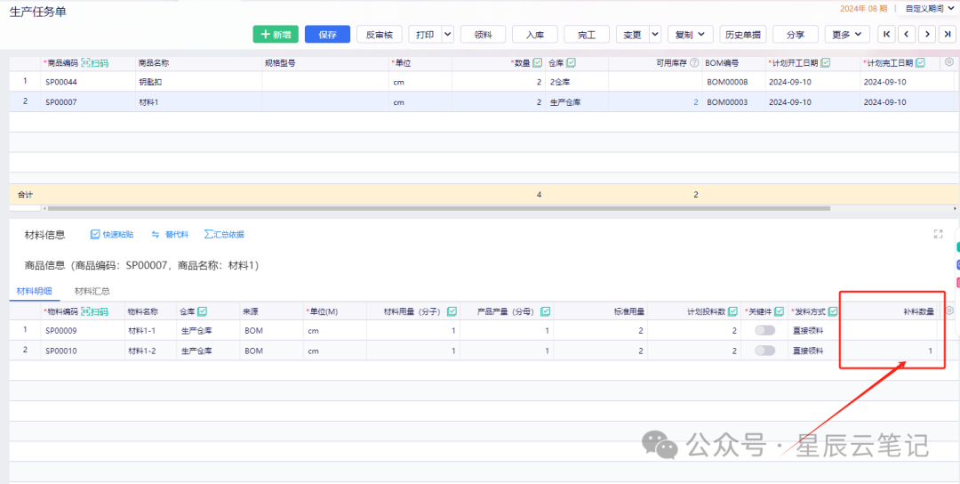Click help icon beside 可用库存 column
This screenshot has height=484, width=960.
(x=694, y=62)
